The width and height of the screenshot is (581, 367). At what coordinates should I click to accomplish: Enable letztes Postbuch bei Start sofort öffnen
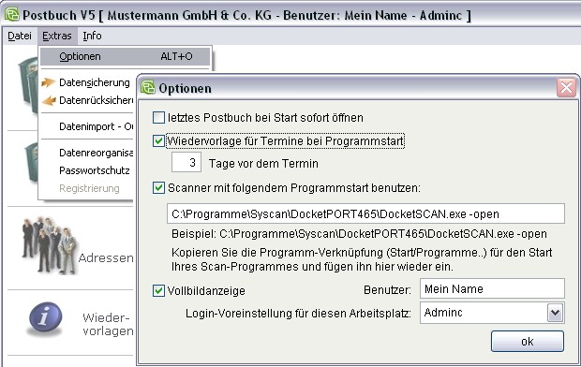point(158,118)
